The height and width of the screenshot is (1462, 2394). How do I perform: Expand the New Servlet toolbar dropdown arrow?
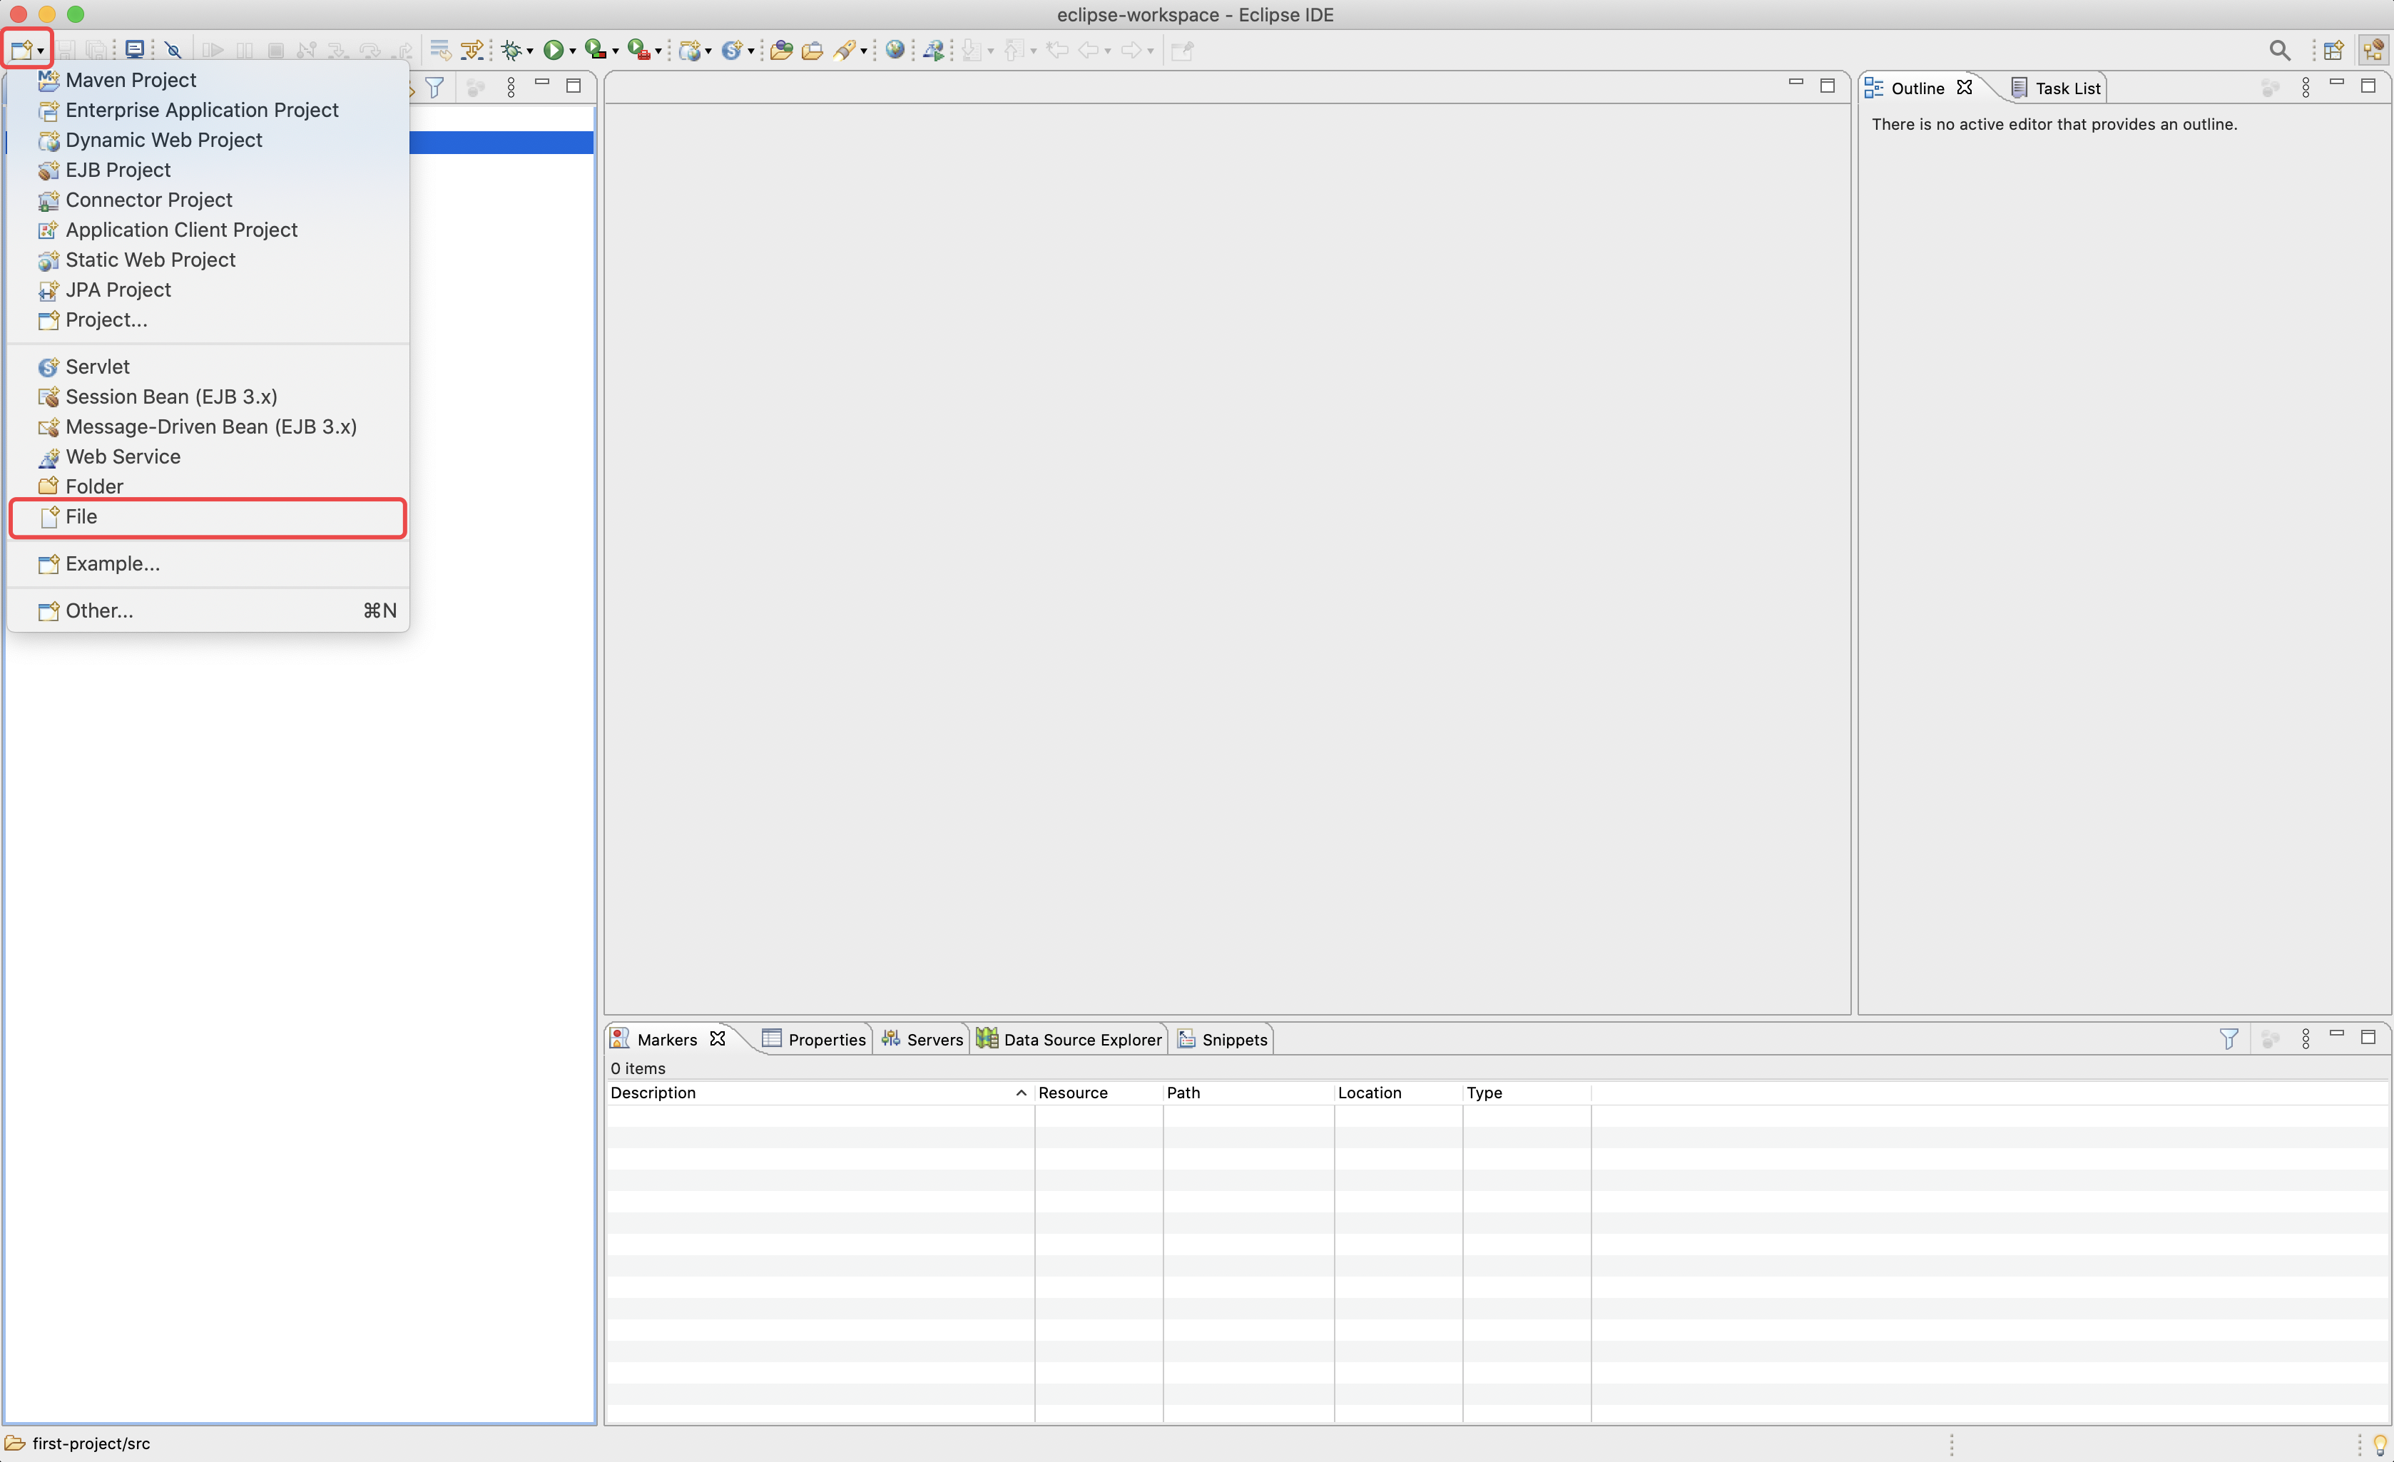pyautogui.click(x=751, y=51)
